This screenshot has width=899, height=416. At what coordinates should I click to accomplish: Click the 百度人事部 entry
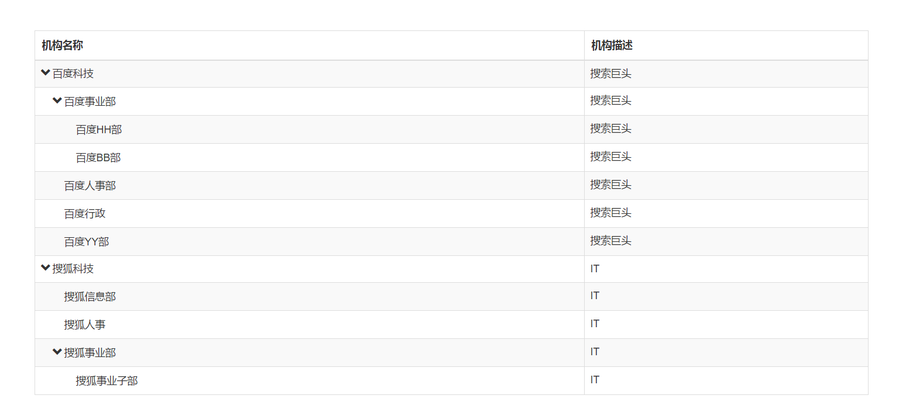pyautogui.click(x=90, y=186)
